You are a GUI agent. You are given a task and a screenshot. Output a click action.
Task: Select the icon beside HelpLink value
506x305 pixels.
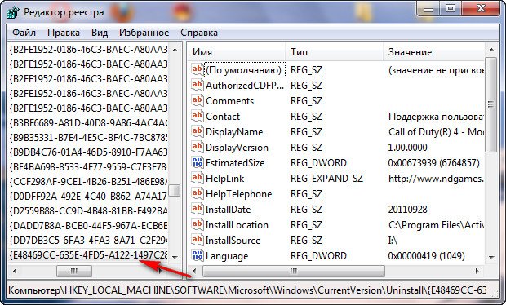pos(198,178)
